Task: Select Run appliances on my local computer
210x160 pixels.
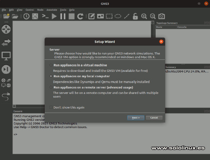Action: pyautogui.click(x=80, y=76)
